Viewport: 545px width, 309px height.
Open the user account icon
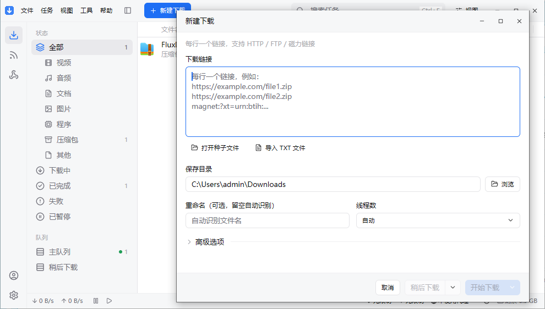tap(14, 275)
